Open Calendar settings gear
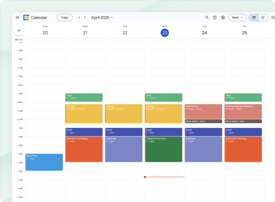This screenshot has height=202, width=275. point(223,17)
